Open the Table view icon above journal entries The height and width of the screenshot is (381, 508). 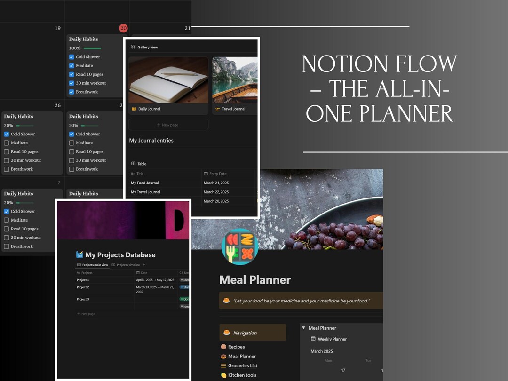[x=134, y=164]
